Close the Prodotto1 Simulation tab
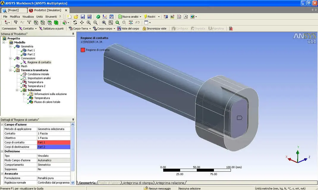Screen dimensions: 318x190 [66, 10]
